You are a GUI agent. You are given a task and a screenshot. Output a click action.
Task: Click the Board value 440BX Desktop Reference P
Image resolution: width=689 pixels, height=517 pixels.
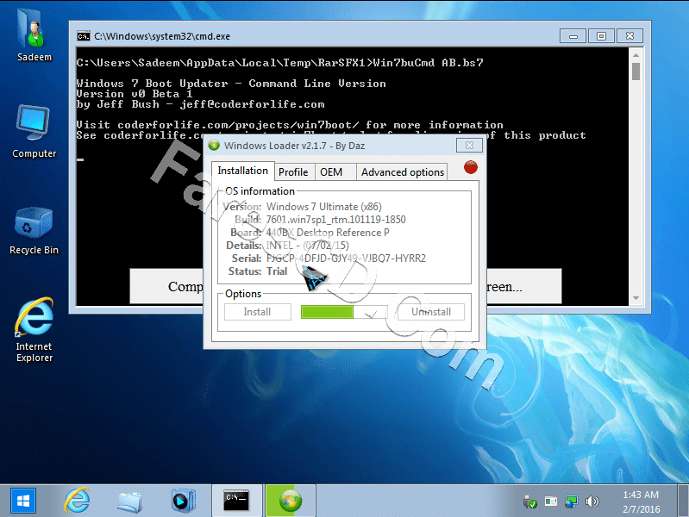328,233
